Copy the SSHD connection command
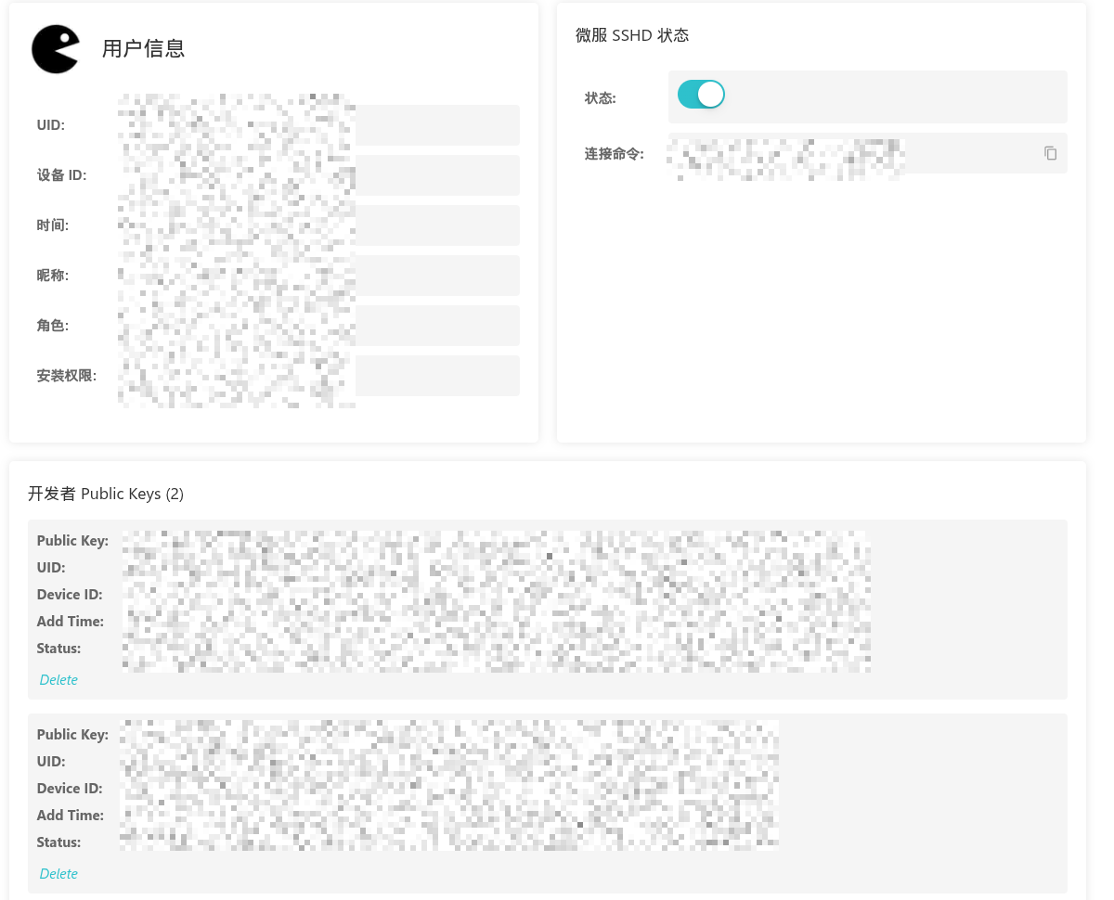The image size is (1114, 900). (1050, 153)
